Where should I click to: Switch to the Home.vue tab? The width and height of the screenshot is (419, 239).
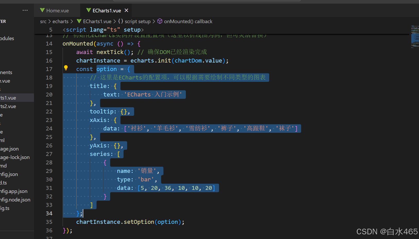[57, 11]
